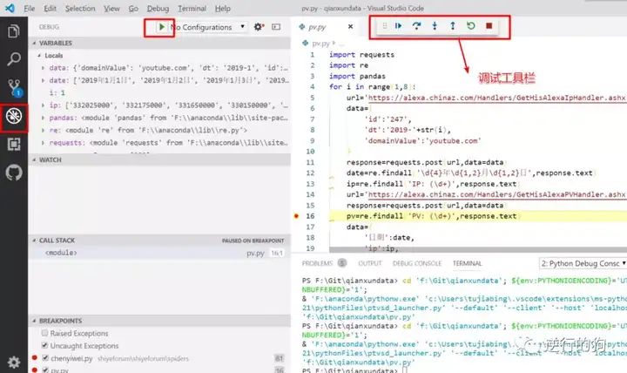Step Over in the debug toolbar

pyautogui.click(x=416, y=26)
